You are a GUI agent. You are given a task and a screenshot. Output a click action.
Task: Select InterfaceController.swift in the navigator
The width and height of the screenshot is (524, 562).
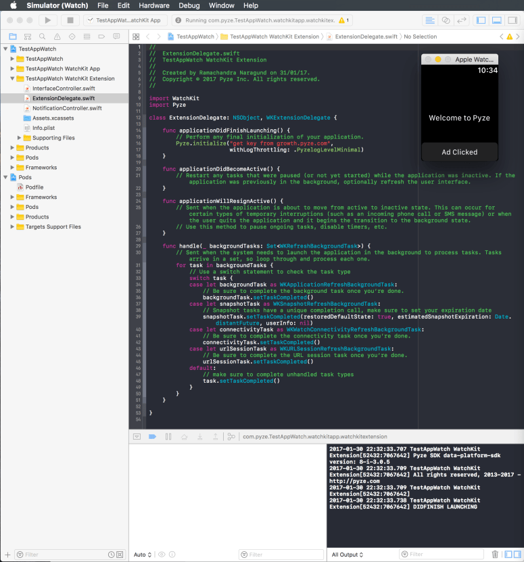[64, 89]
